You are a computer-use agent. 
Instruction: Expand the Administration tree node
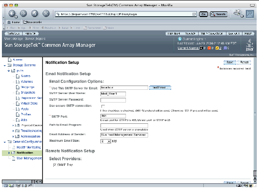tap(13, 137)
